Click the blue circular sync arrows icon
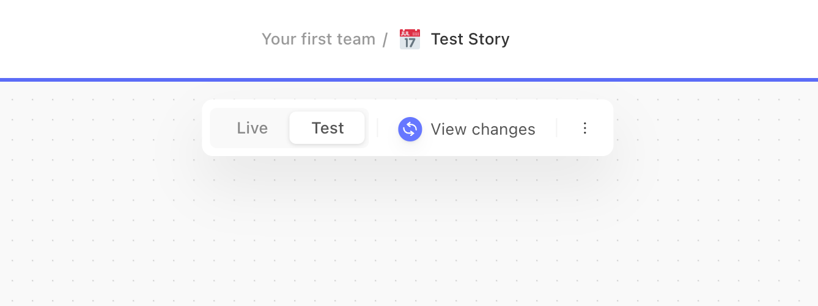This screenshot has height=306, width=818. coord(410,129)
